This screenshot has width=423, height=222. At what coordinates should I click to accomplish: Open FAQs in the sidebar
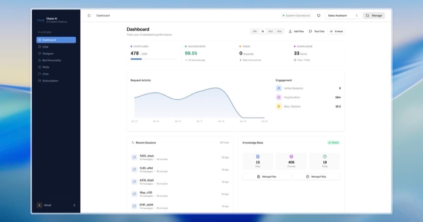tap(56, 67)
